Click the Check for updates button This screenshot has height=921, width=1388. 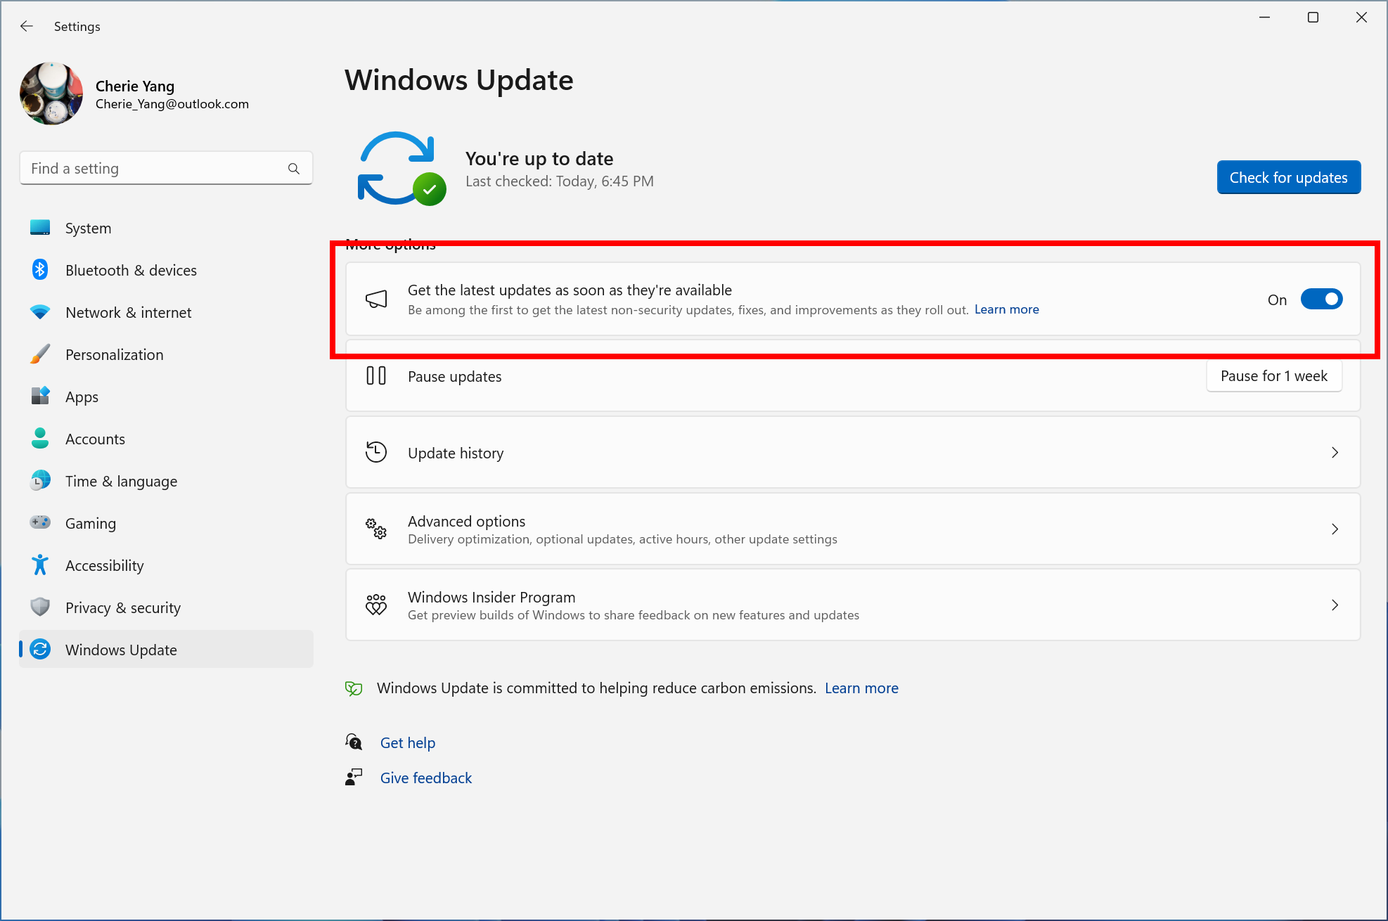point(1288,176)
